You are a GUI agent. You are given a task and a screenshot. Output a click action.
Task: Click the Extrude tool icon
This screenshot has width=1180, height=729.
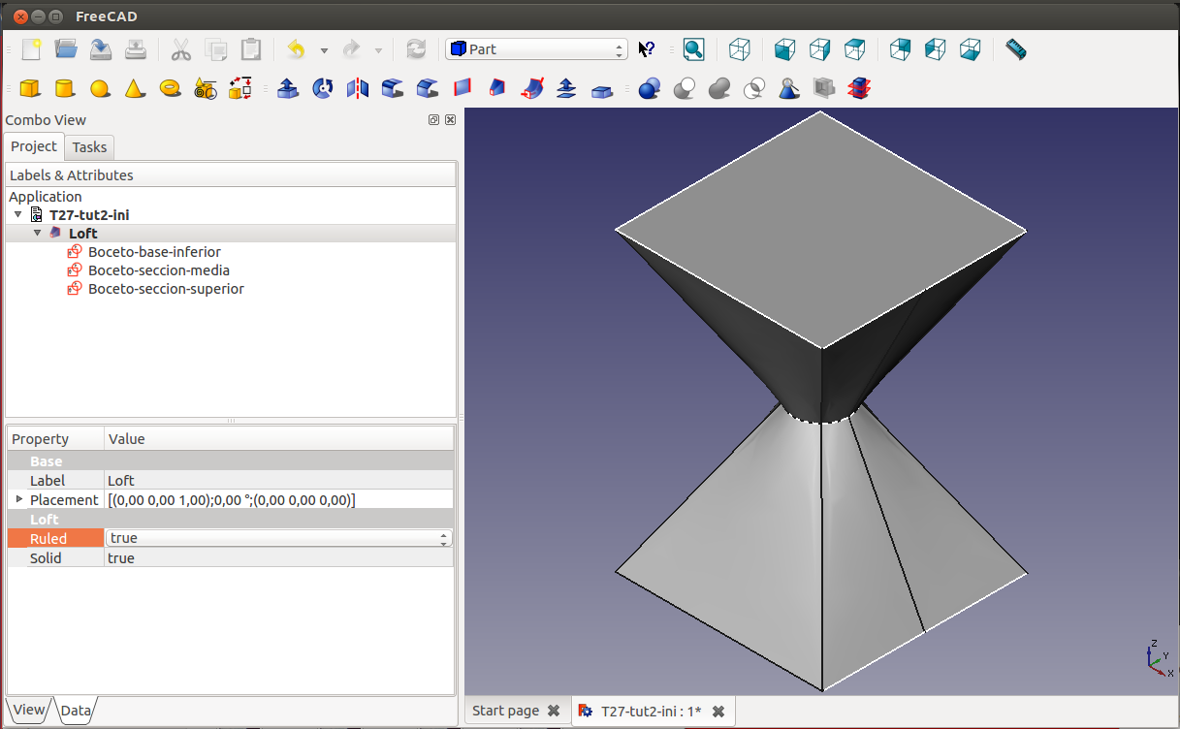(x=288, y=88)
